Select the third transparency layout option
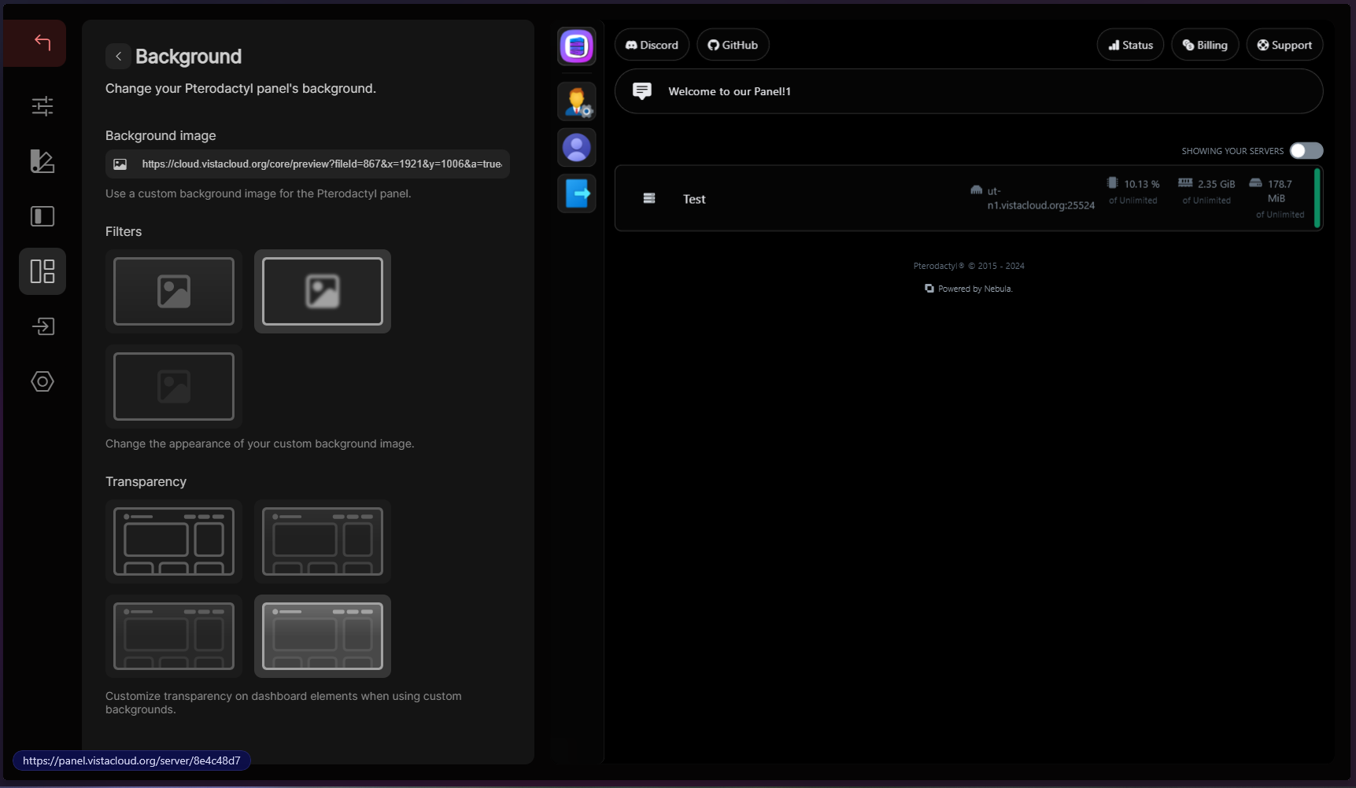1356x788 pixels. [174, 636]
